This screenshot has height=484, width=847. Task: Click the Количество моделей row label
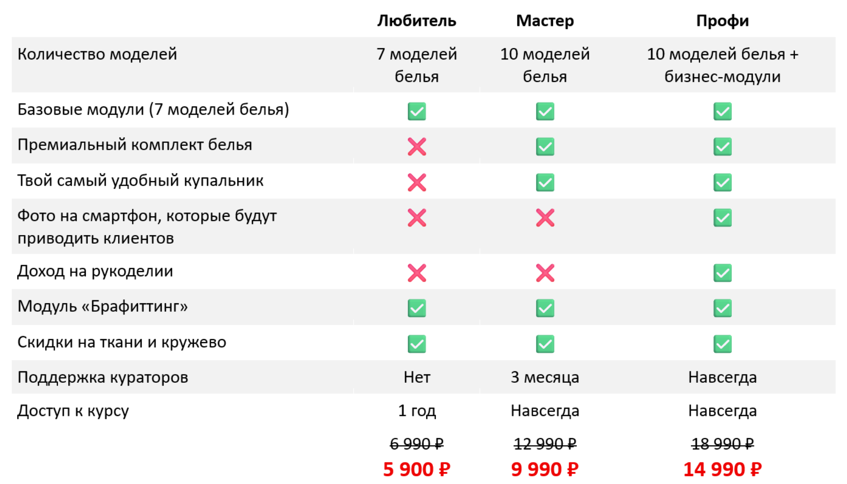coord(97,54)
